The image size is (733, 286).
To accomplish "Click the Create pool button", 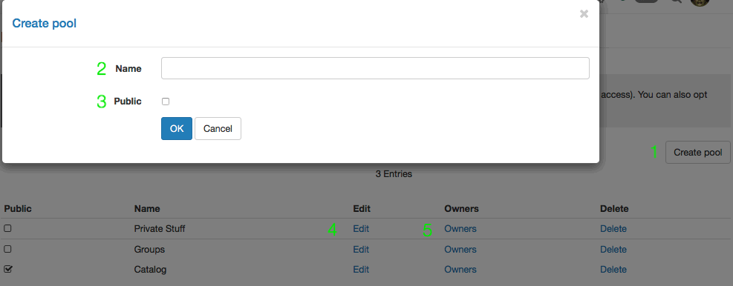I will [x=698, y=153].
